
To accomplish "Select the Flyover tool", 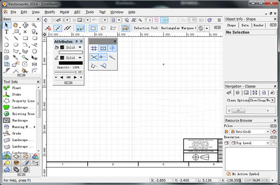I will tap(25, 25).
